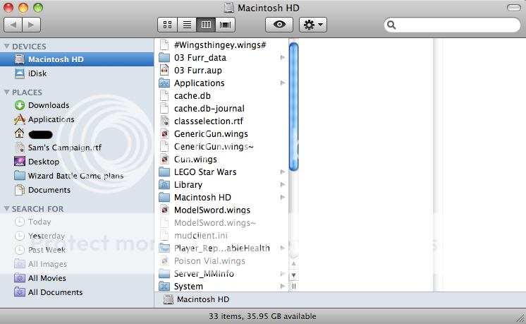The width and height of the screenshot is (526, 324).
Task: Open the Action gear menu
Action: pos(312,25)
